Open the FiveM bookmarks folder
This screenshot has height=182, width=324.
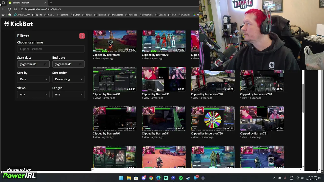(x=87, y=15)
